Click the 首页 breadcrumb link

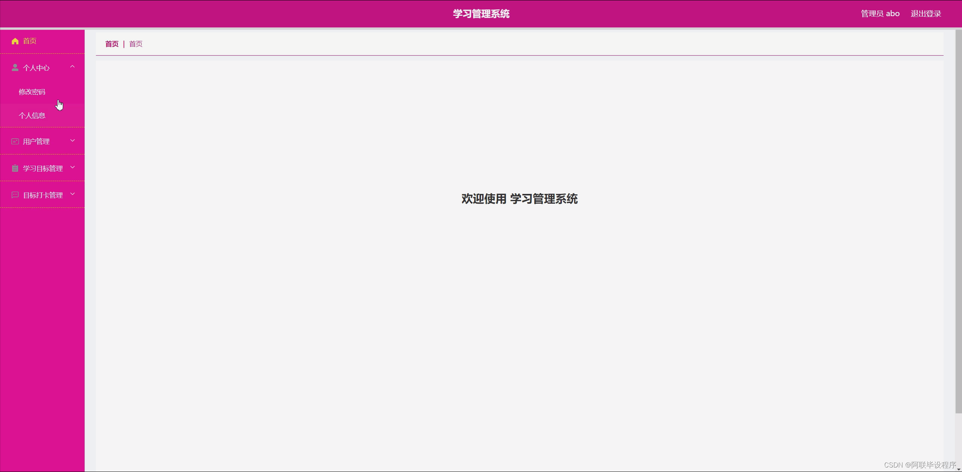tap(112, 44)
